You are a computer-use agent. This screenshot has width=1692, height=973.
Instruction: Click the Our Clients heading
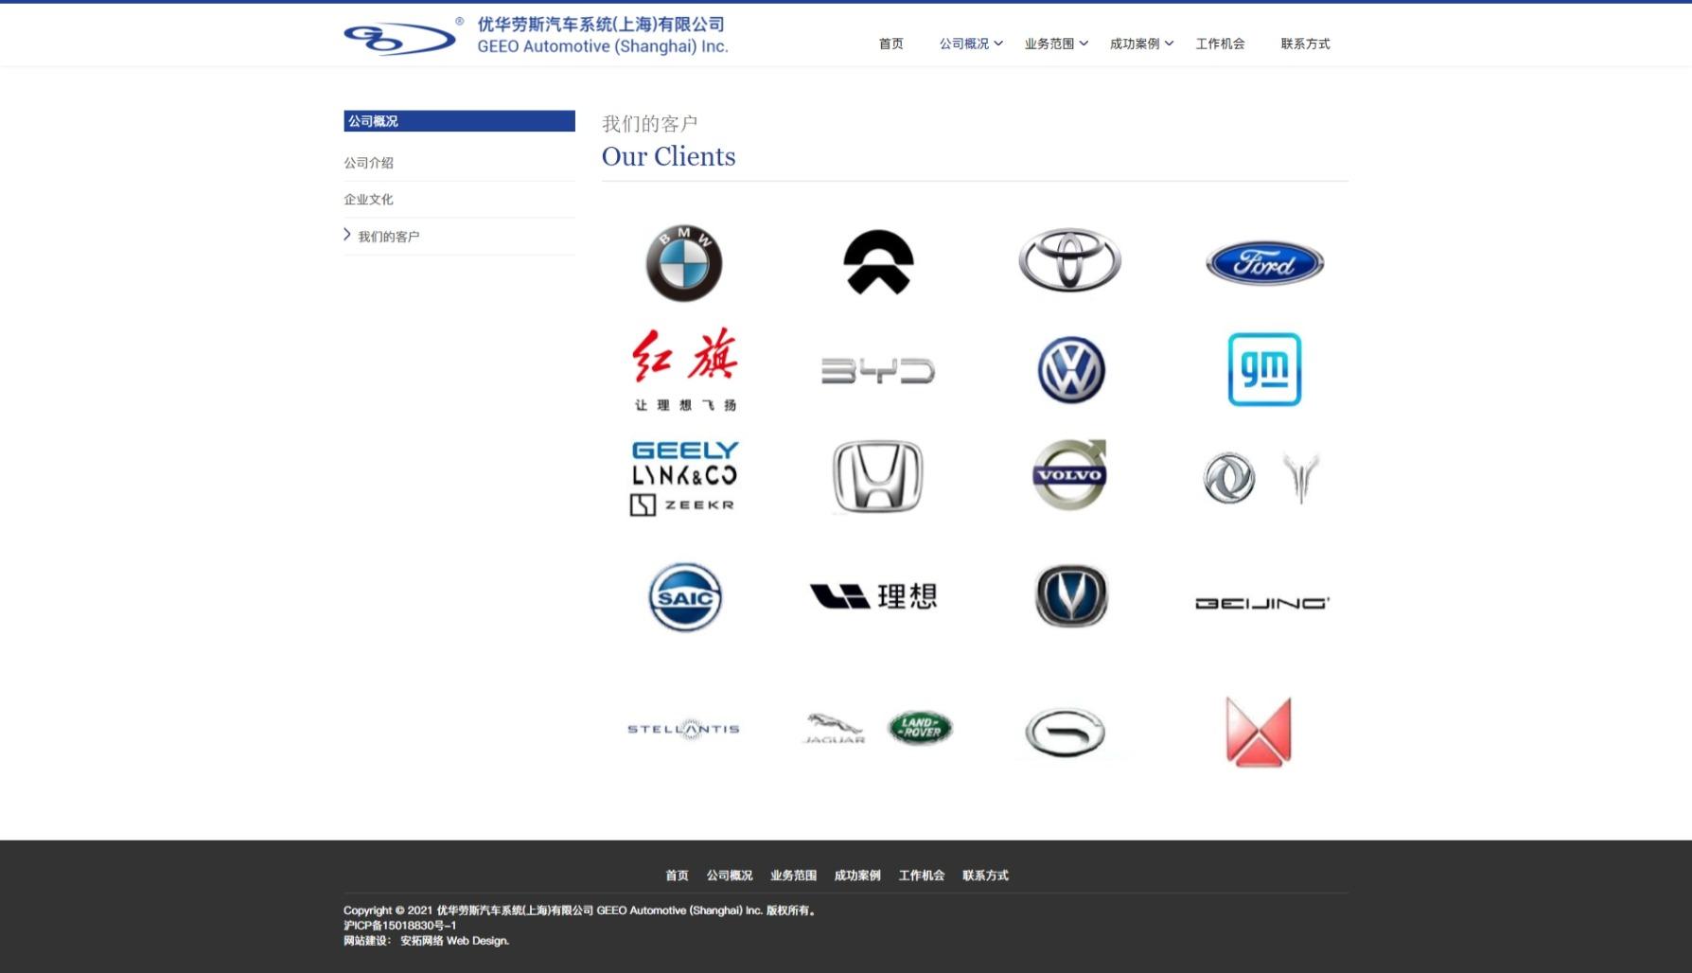tap(668, 156)
